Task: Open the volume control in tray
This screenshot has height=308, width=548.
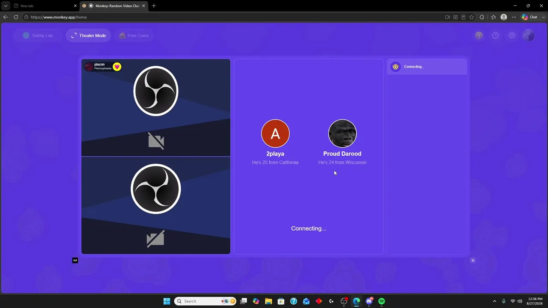Action: coord(520,301)
